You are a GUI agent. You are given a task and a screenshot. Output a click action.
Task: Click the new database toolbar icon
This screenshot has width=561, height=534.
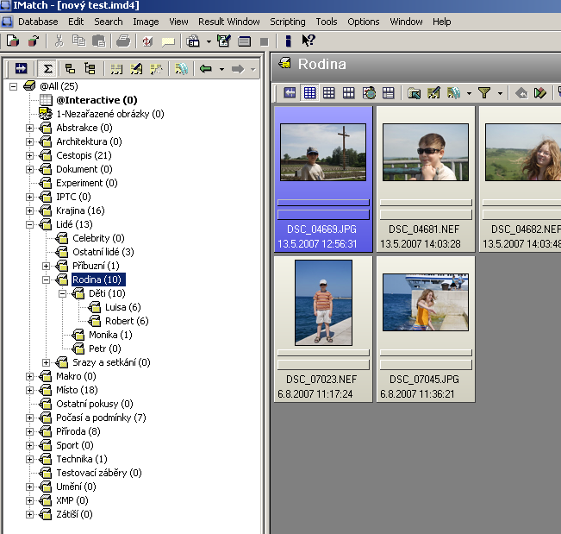coord(13,41)
